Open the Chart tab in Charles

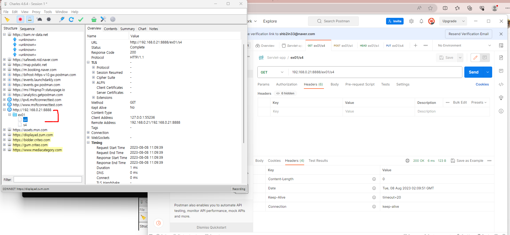(142, 29)
